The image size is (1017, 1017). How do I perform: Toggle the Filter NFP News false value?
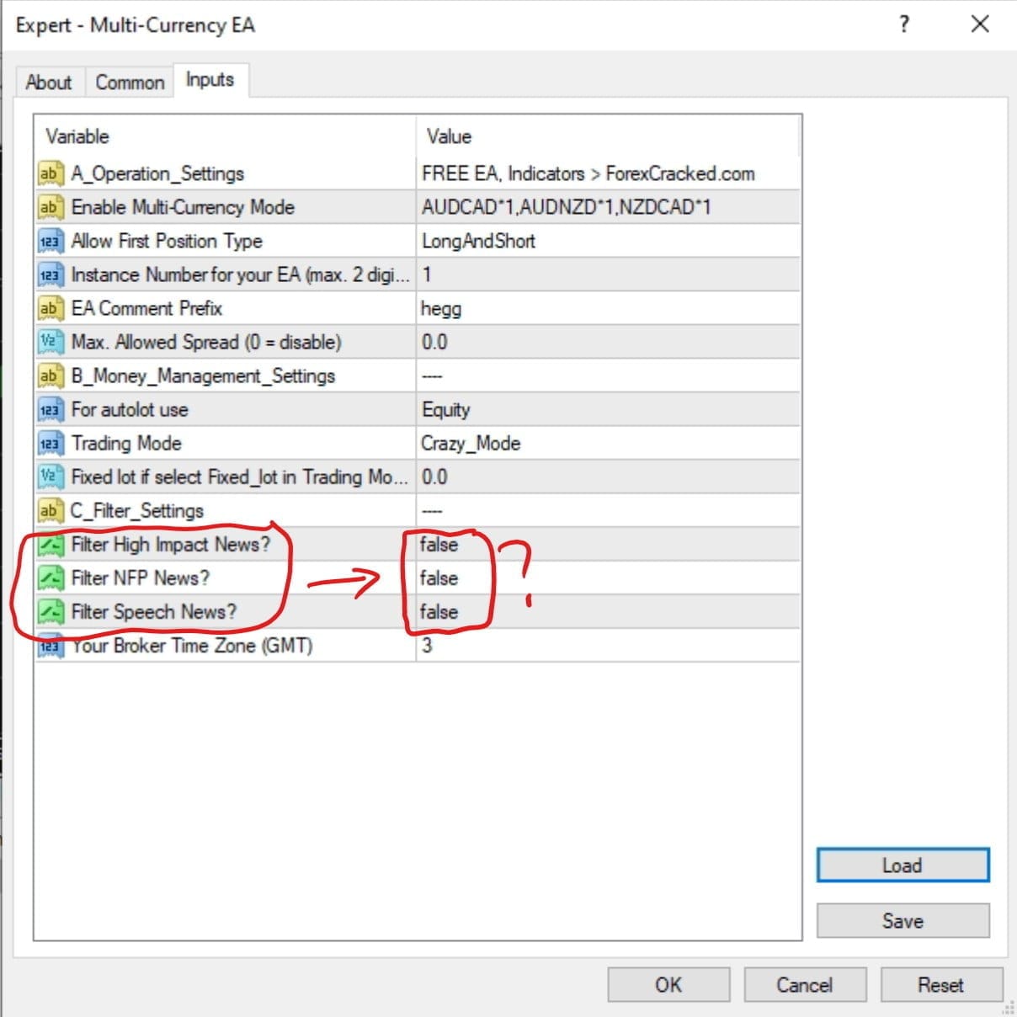pyautogui.click(x=439, y=578)
